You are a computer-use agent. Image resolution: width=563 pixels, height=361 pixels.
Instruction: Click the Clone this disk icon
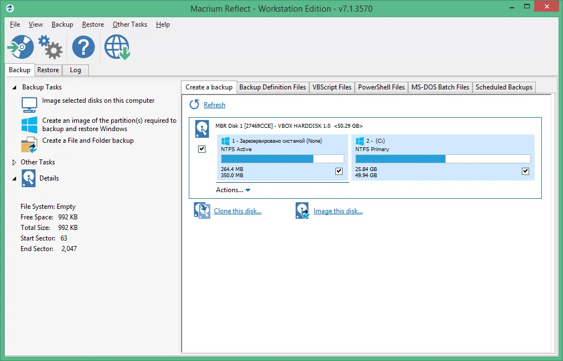(x=202, y=210)
